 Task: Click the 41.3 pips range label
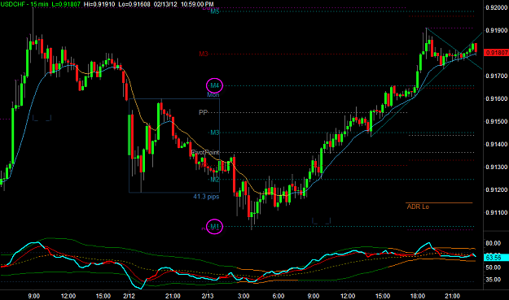(x=206, y=196)
